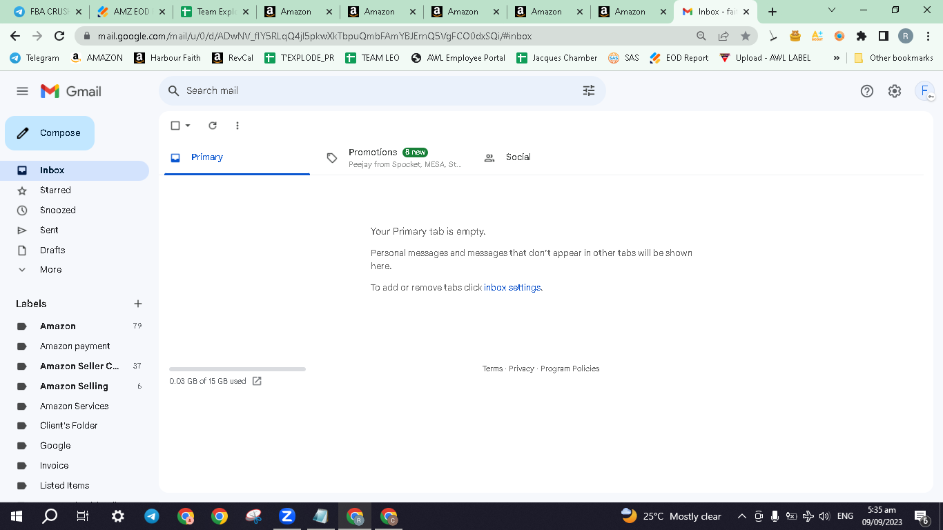This screenshot has width=943, height=530.
Task: Switch to the Team Expl browser tab
Action: 215,12
